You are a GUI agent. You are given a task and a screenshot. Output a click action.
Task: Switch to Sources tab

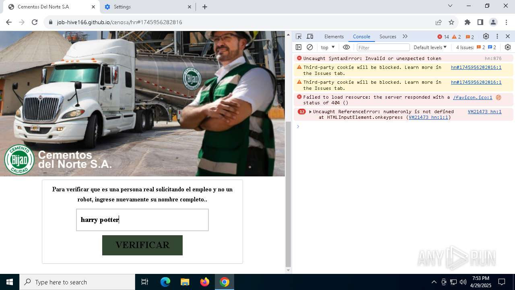(x=388, y=36)
